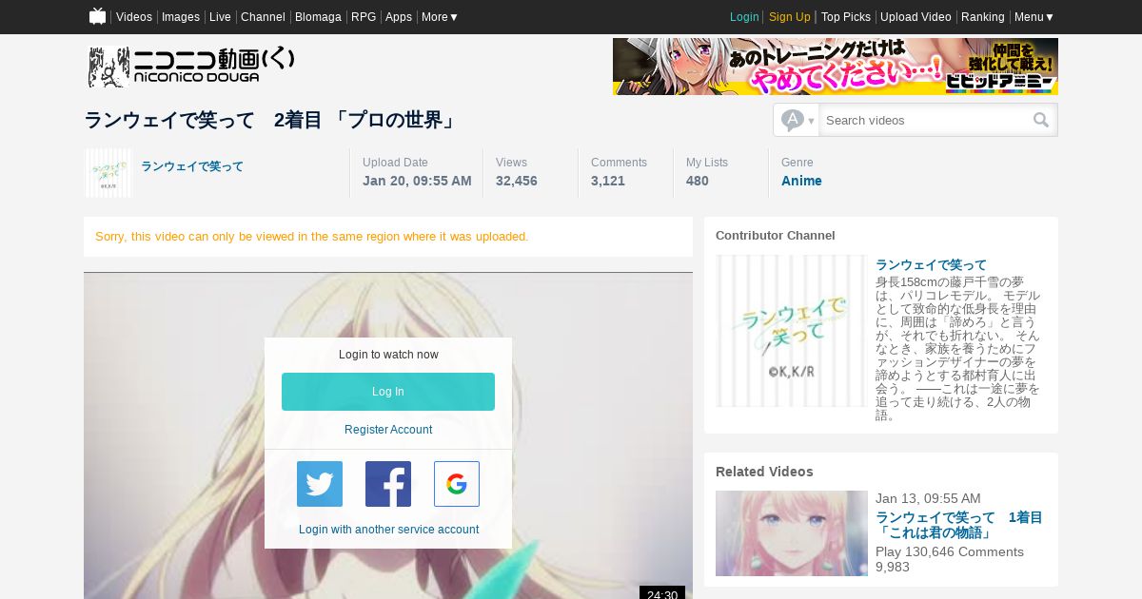The height and width of the screenshot is (599, 1142).
Task: Open the search mode selector dropdown
Action: click(x=797, y=120)
